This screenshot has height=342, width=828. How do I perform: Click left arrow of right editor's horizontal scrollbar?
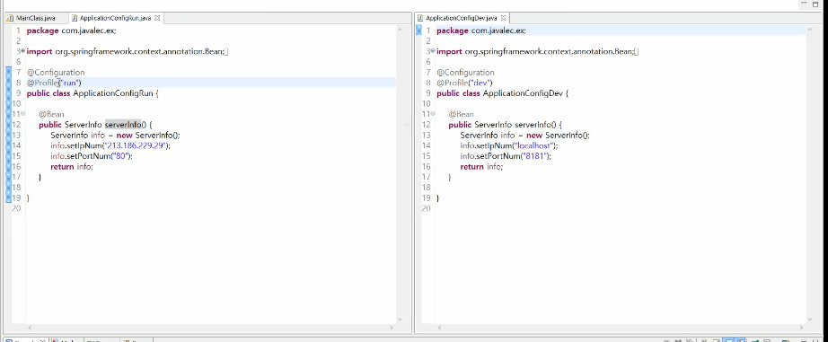coord(440,328)
